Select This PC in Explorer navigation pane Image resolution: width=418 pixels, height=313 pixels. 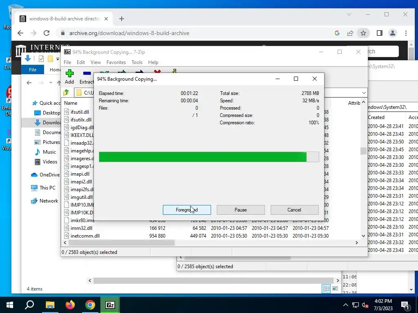[43, 188]
